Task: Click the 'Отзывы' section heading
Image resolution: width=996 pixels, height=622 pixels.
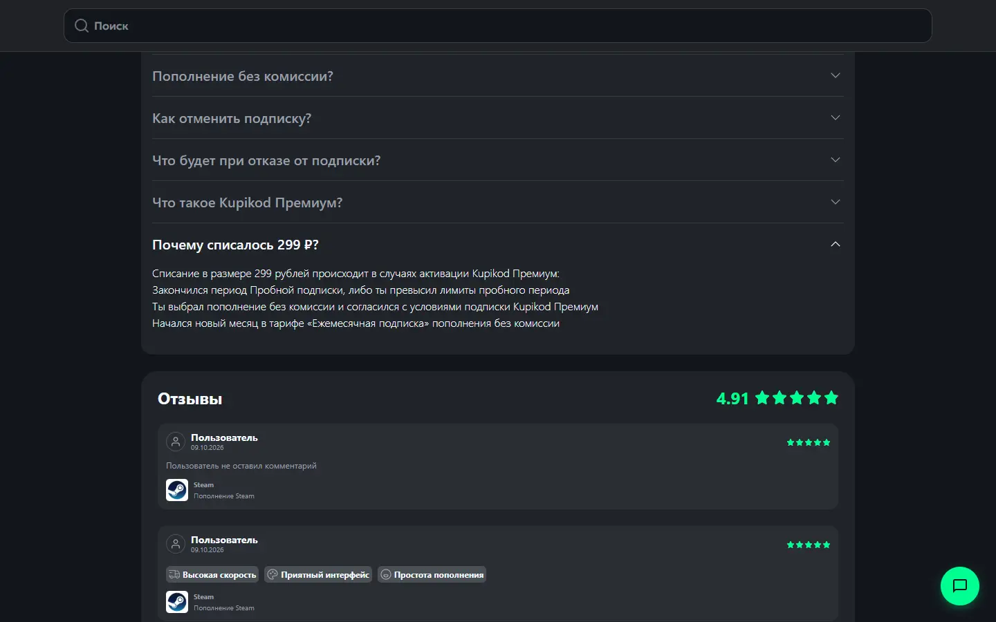Action: click(x=190, y=399)
